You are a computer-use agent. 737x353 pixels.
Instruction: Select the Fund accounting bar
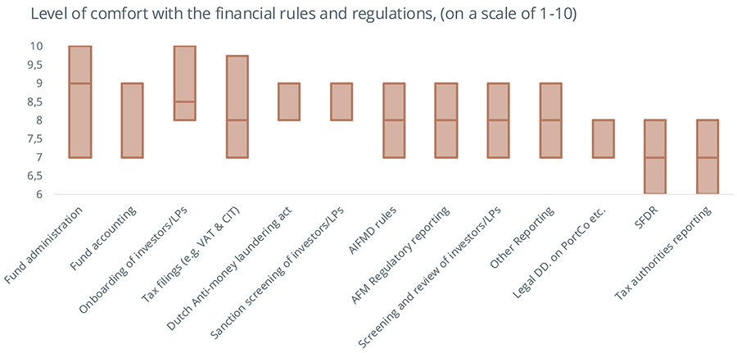tap(132, 120)
